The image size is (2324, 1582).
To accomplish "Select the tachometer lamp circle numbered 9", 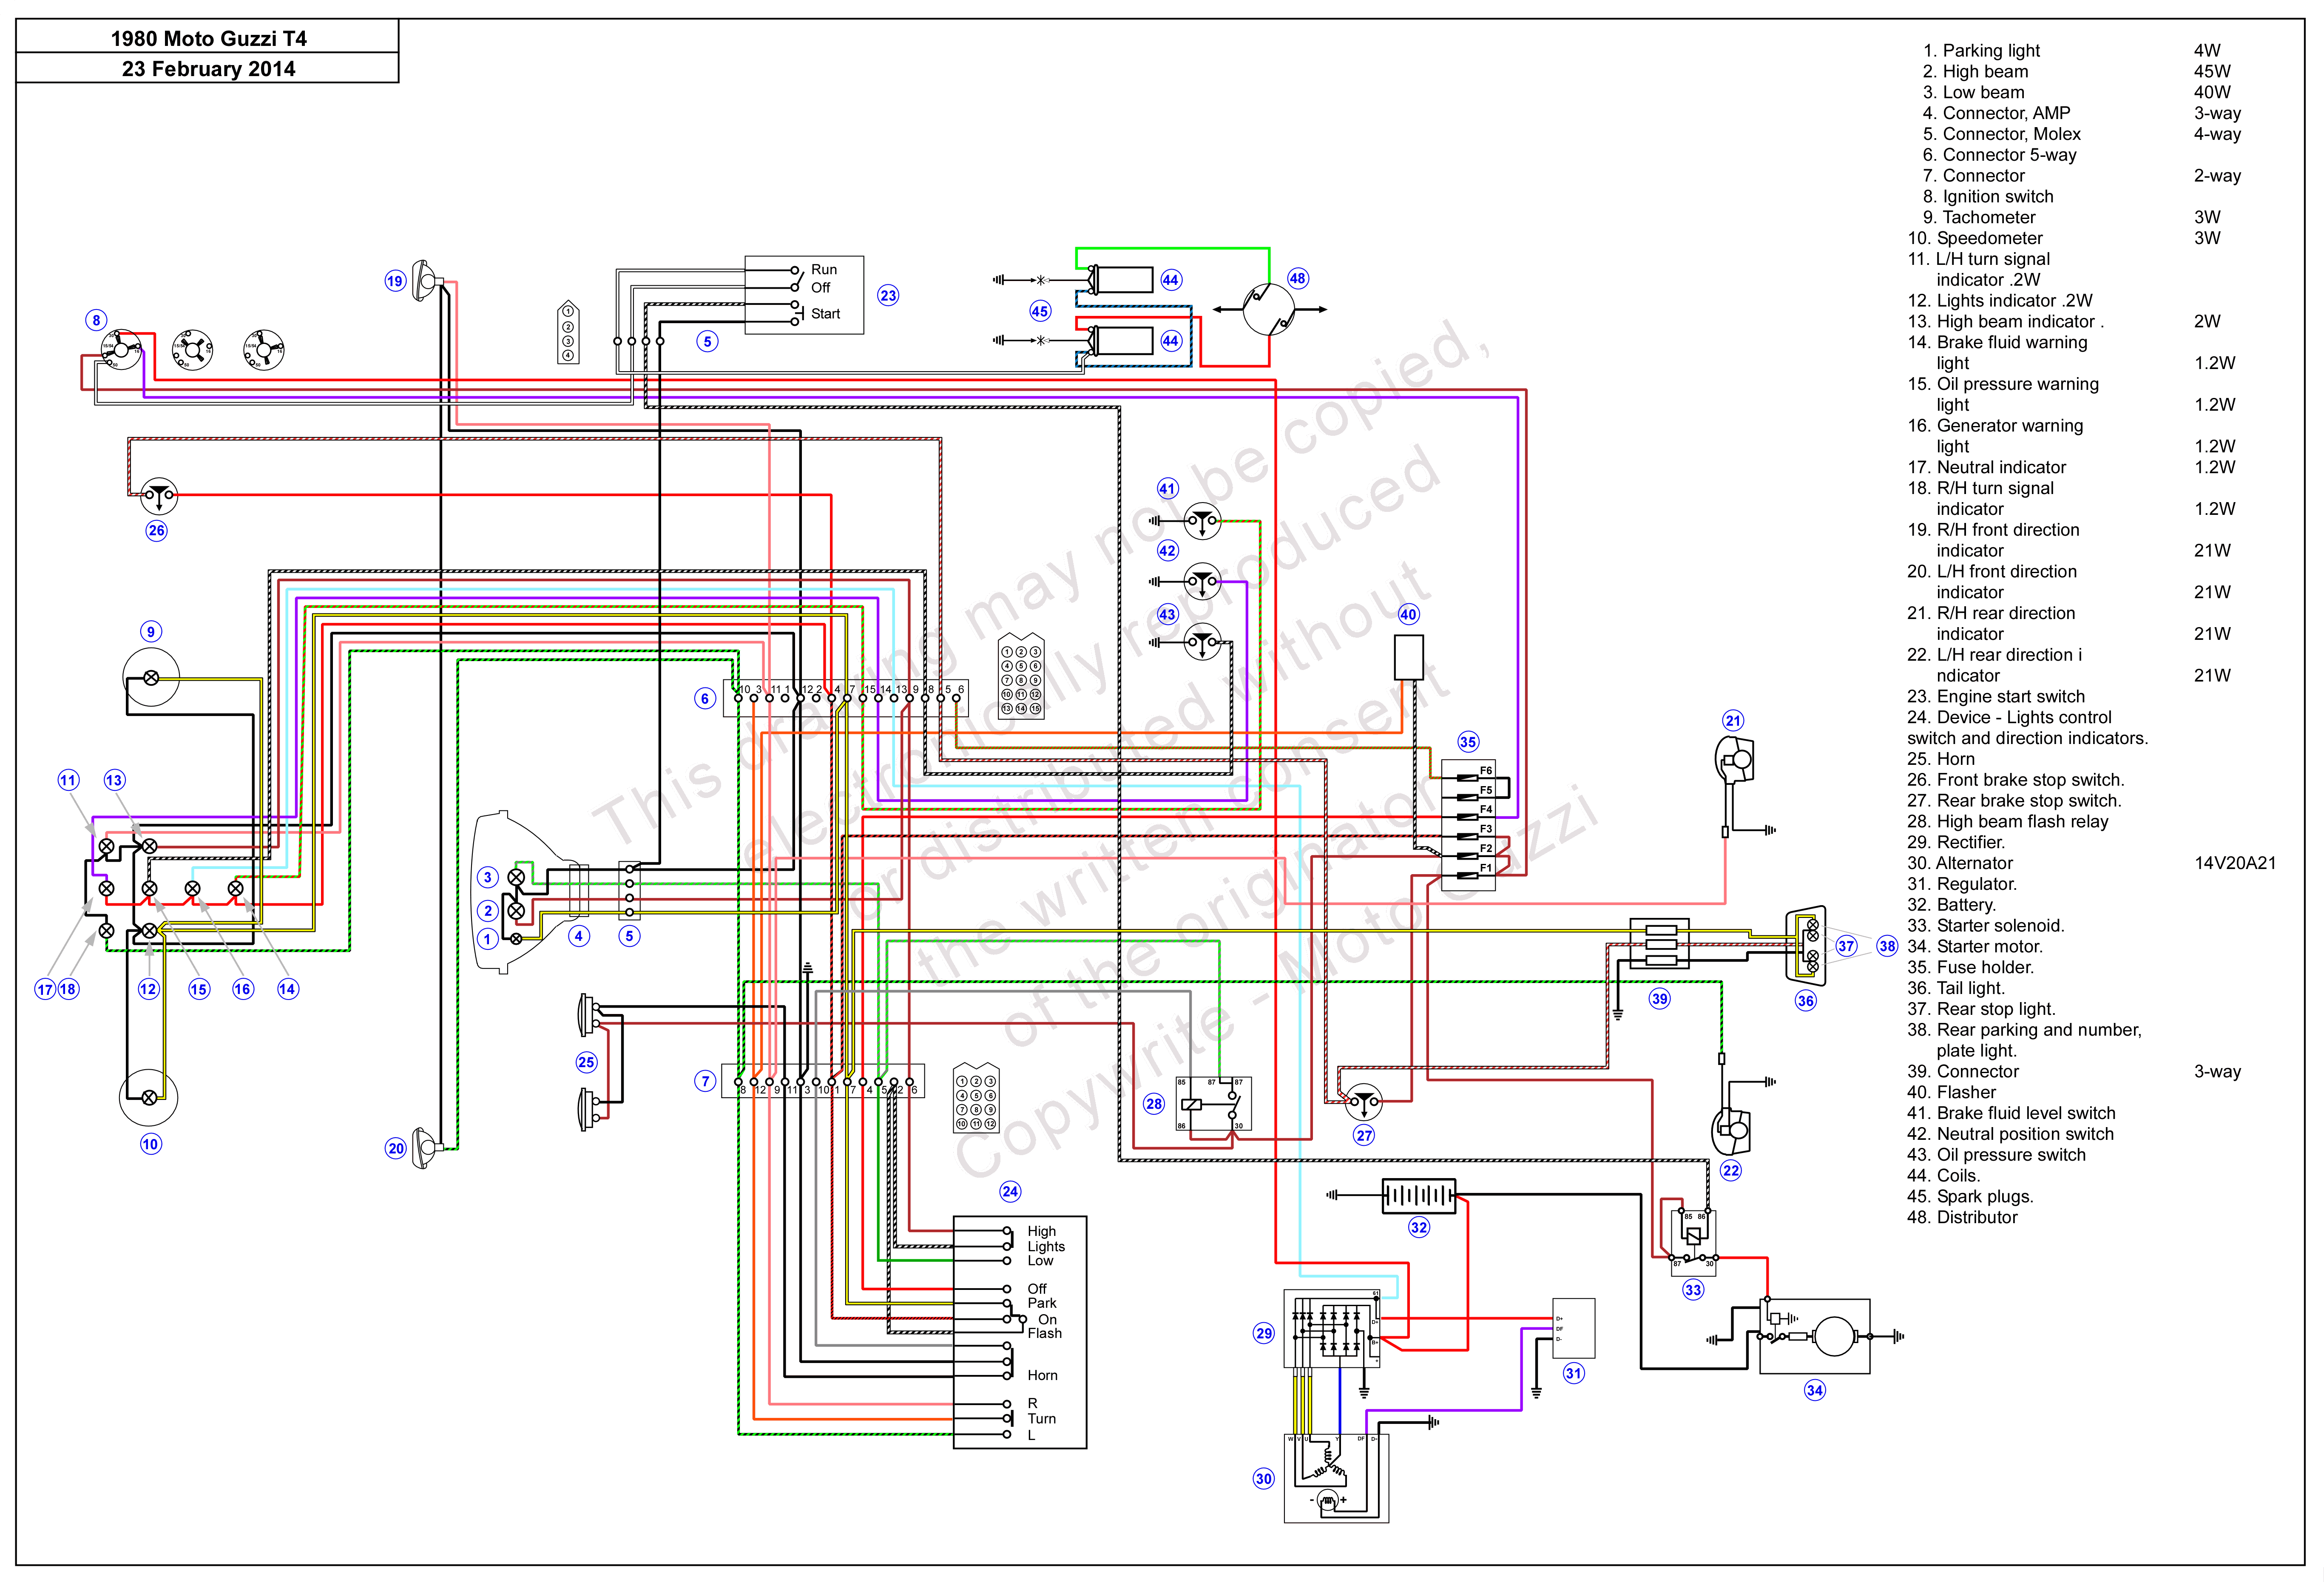I will pos(150,677).
